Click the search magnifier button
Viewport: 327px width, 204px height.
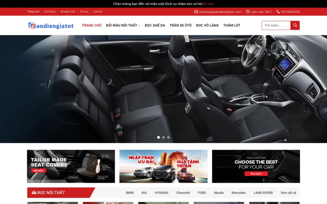(295, 25)
